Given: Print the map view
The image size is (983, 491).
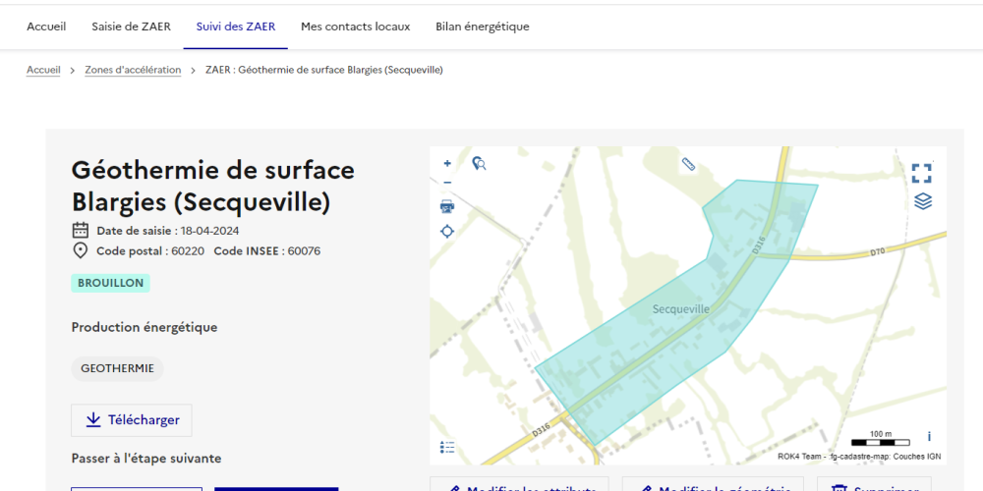Looking at the screenshot, I should (447, 206).
